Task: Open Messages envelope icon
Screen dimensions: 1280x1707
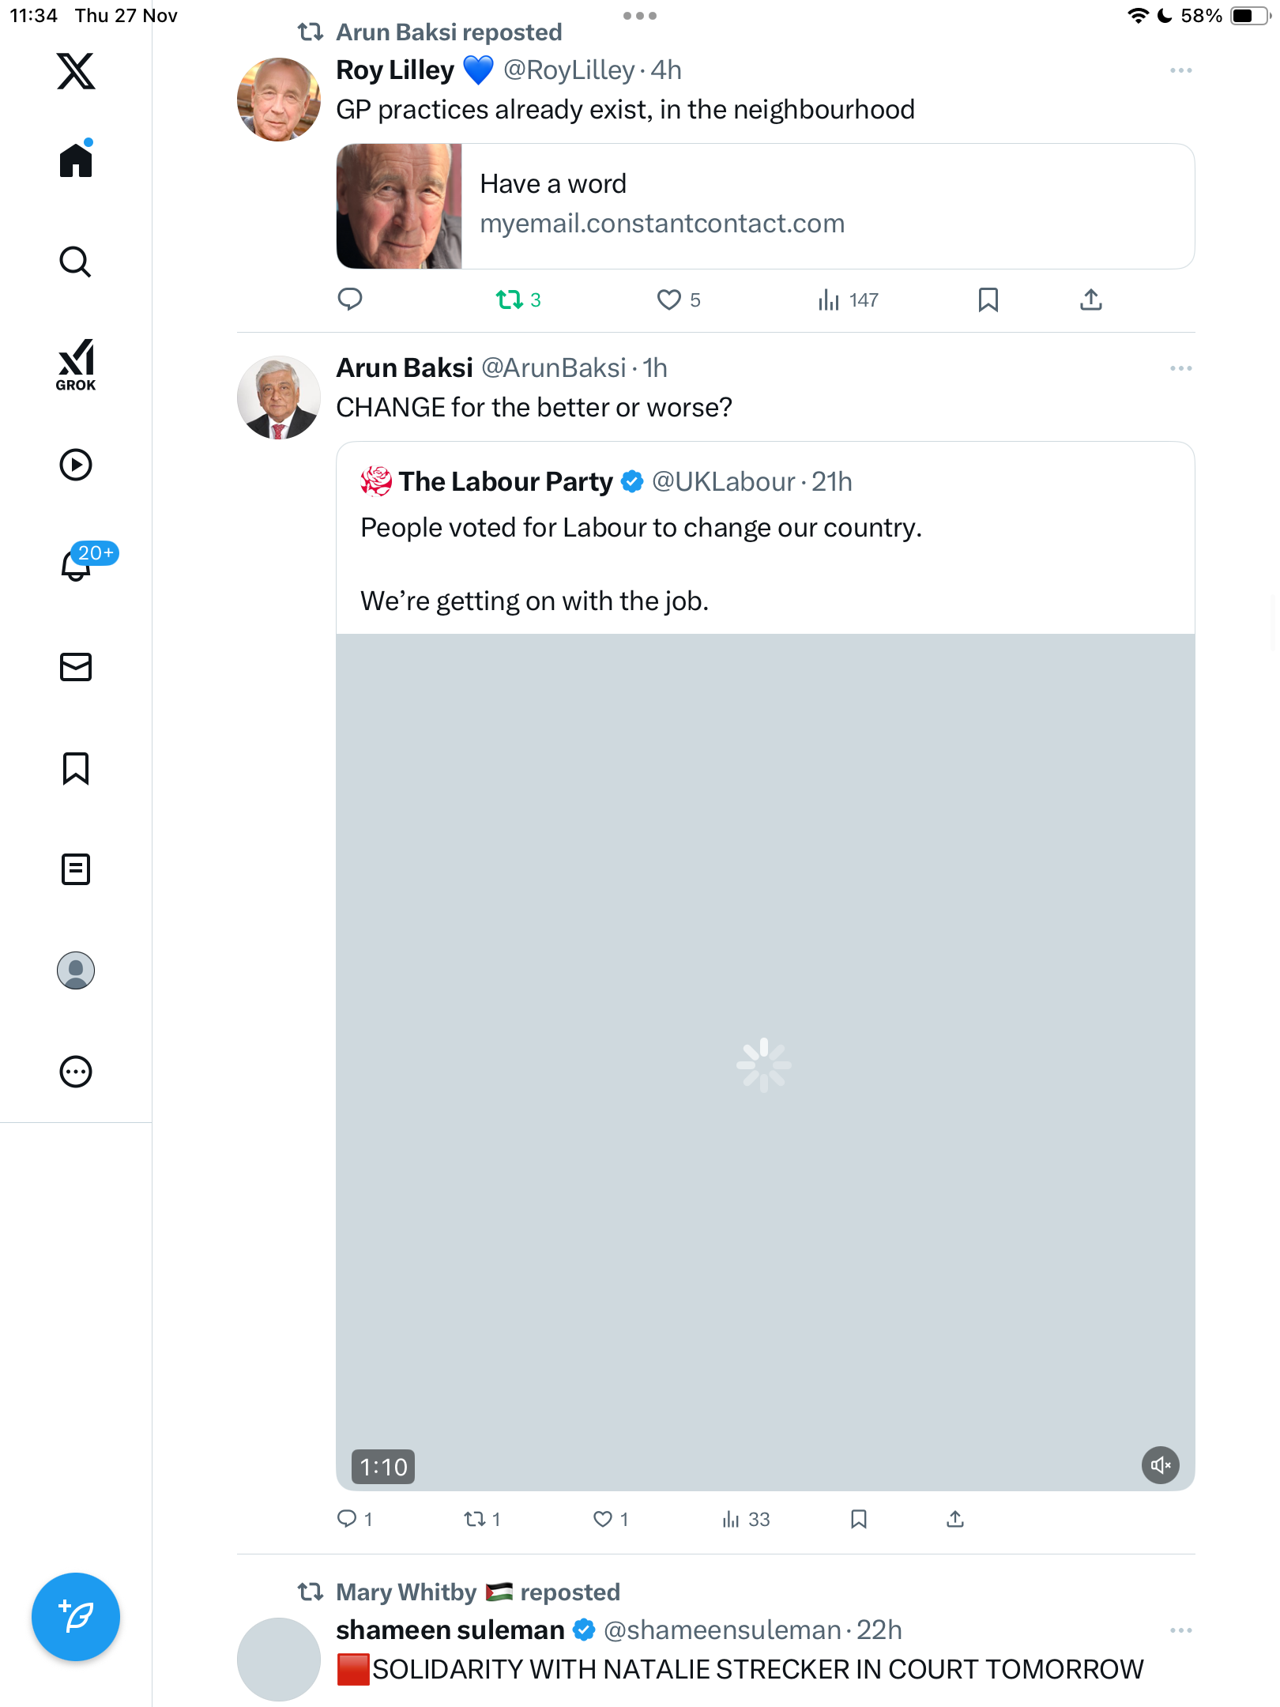Action: 76,667
